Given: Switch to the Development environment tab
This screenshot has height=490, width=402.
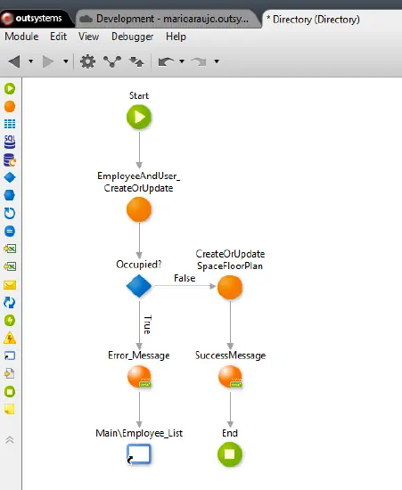Looking at the screenshot, I should pos(168,19).
